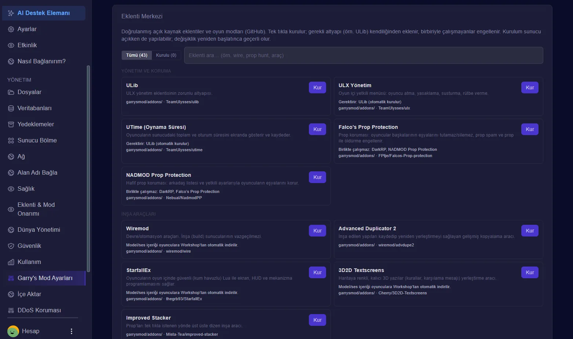Click the Cherry/3D2D-Textscreens repository text
Viewport: 573px width, 339px height.
click(x=402, y=293)
